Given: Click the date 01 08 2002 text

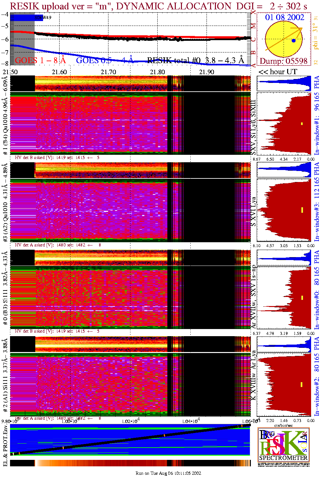Looking at the screenshot, I should tap(285, 17).
